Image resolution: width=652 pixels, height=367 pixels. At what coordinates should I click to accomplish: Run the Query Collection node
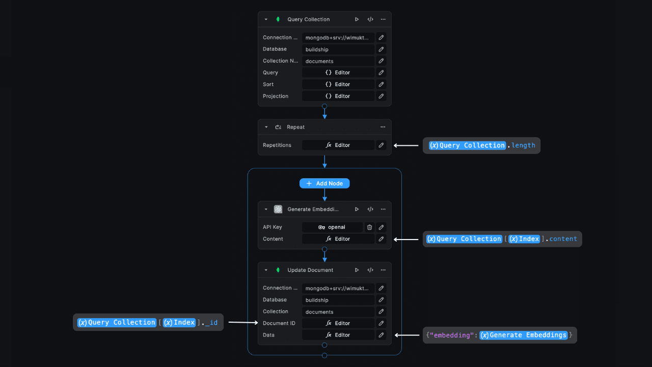point(357,19)
